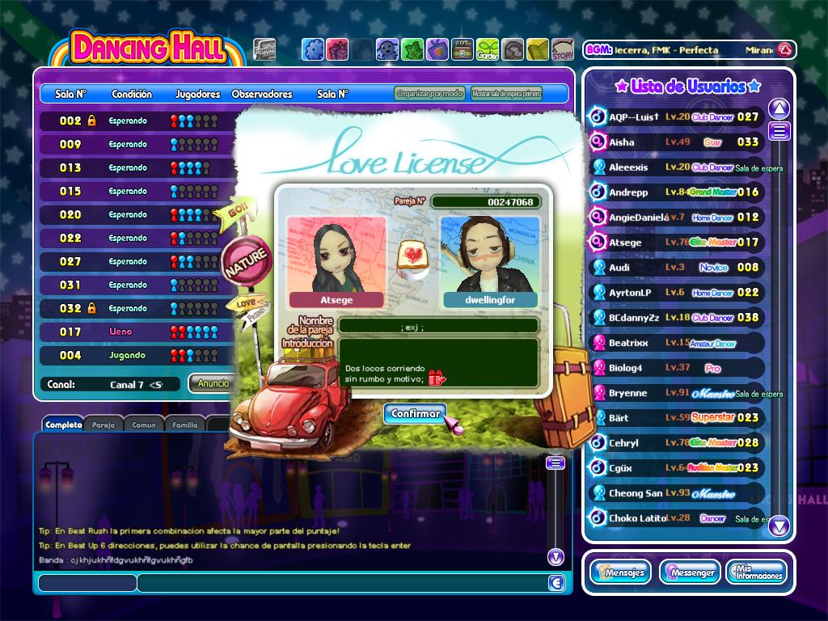This screenshot has width=828, height=621.
Task: Click the gray icon next to Garden
Action: (512, 49)
